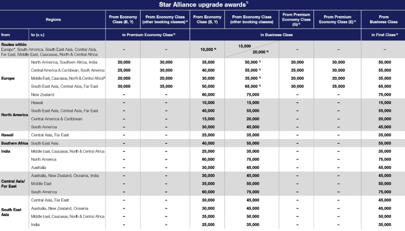The image size is (405, 231).
Task: Click the 'From Premium Economy Class (E)' header
Action: [x=337, y=19]
